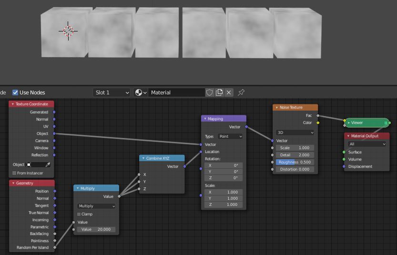Image resolution: width=397 pixels, height=255 pixels.
Task: Click the Generated output socket
Action: (54, 112)
